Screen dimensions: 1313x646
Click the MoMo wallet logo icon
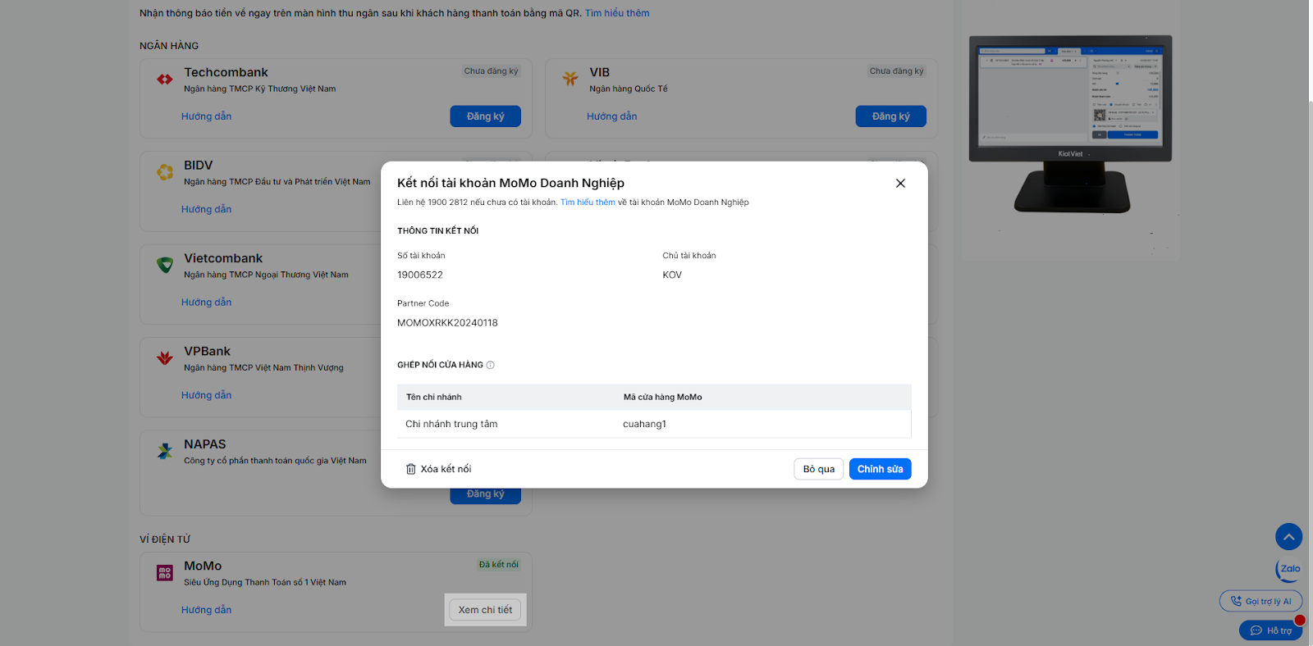[165, 573]
